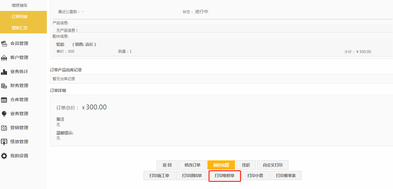
Task: Click the warehouse icon for 仓库管理
Action: click(4, 100)
